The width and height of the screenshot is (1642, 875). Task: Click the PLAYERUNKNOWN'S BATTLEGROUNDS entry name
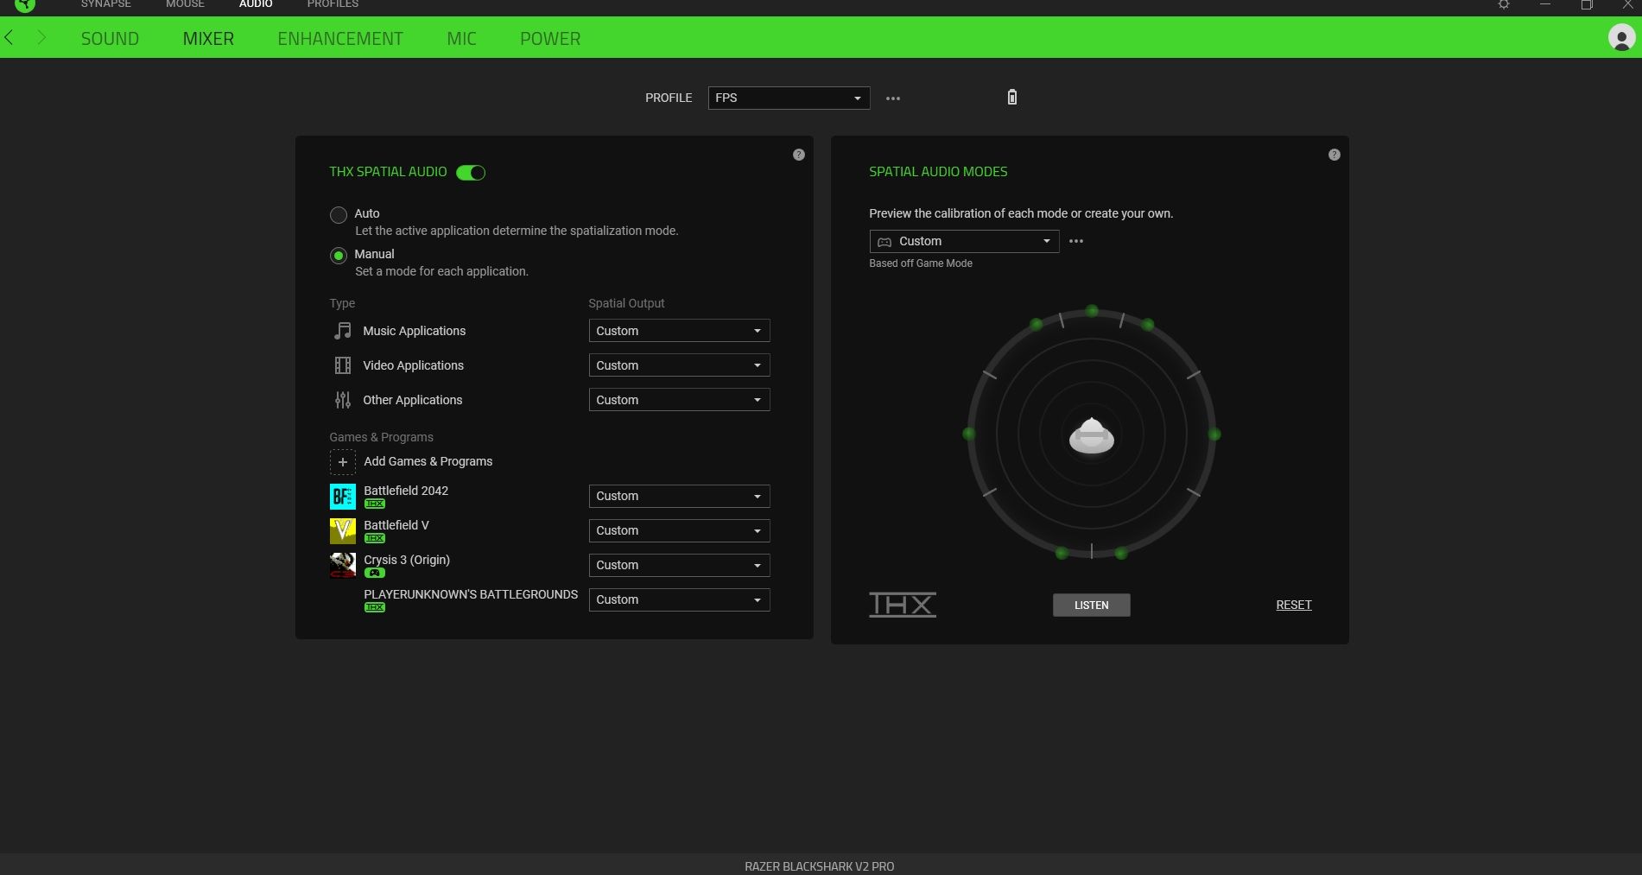click(x=471, y=594)
